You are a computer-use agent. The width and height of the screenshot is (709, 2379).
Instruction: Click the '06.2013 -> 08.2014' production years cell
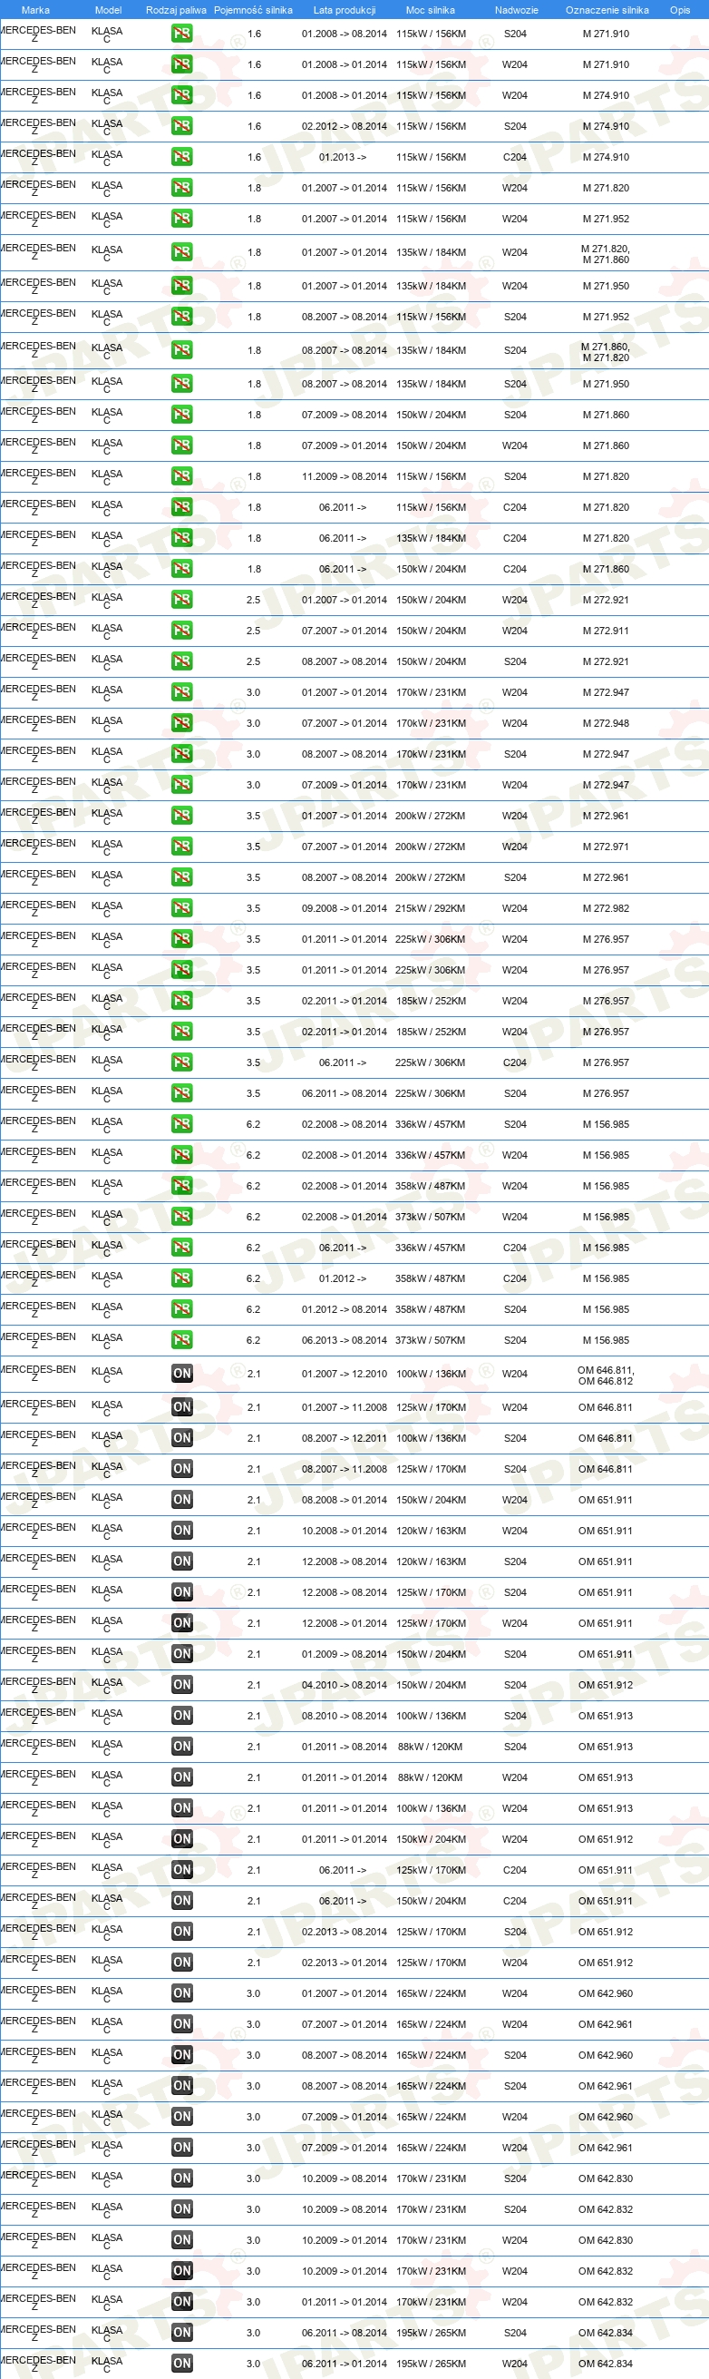pyautogui.click(x=345, y=1340)
